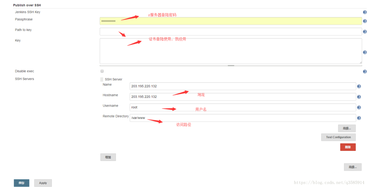The height and width of the screenshot is (187, 367).
Task: Enable the Disable exec checkbox
Action: click(x=102, y=71)
